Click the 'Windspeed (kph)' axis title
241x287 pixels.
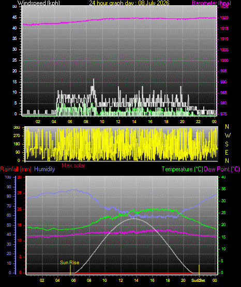pyautogui.click(x=39, y=3)
